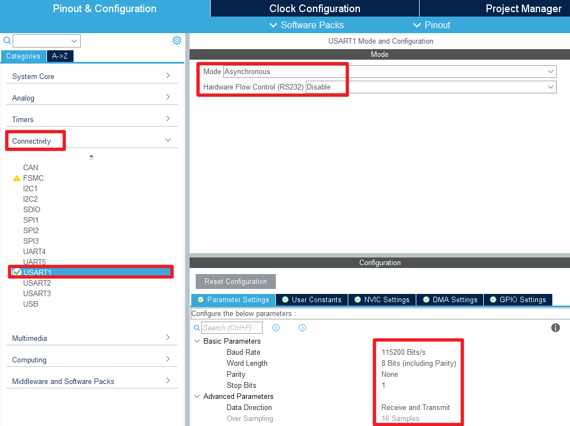
Task: Click the category list sort arrows icon
Action: point(91,157)
